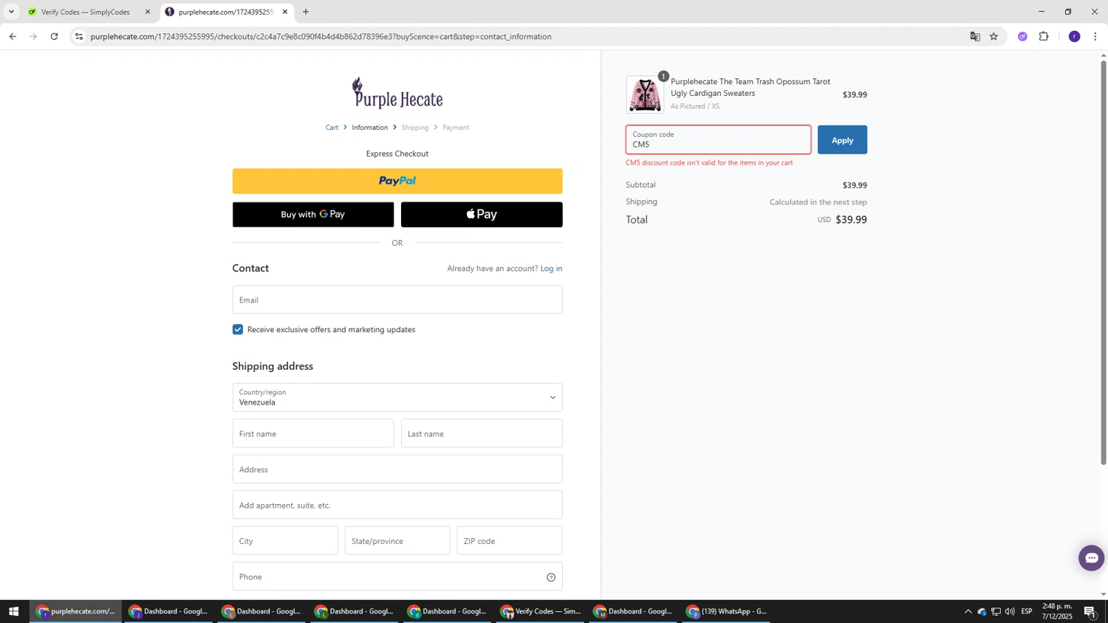Bookmark this page with the star icon

tap(994, 36)
